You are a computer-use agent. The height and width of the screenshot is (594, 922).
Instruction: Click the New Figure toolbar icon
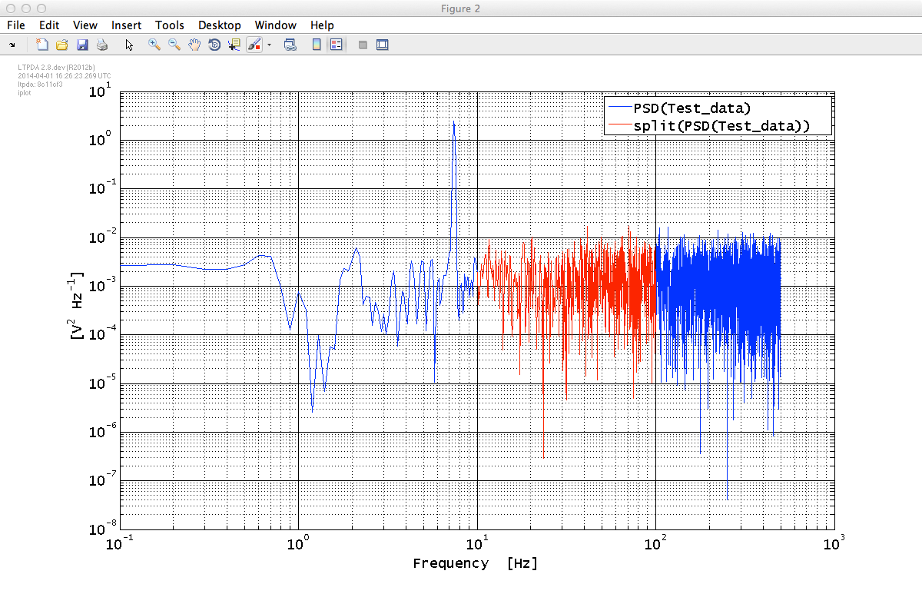click(x=43, y=45)
